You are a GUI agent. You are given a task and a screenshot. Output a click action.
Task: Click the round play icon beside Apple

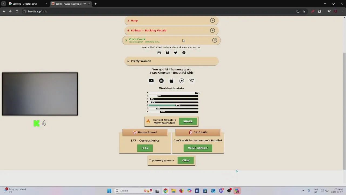click(182, 81)
